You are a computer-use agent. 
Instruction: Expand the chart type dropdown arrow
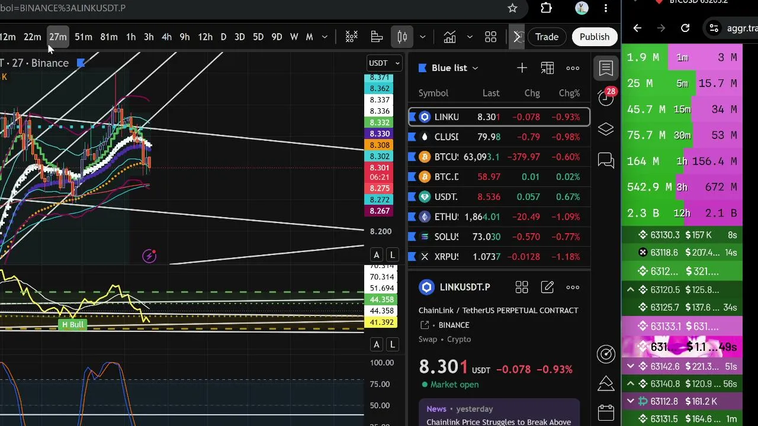(422, 37)
